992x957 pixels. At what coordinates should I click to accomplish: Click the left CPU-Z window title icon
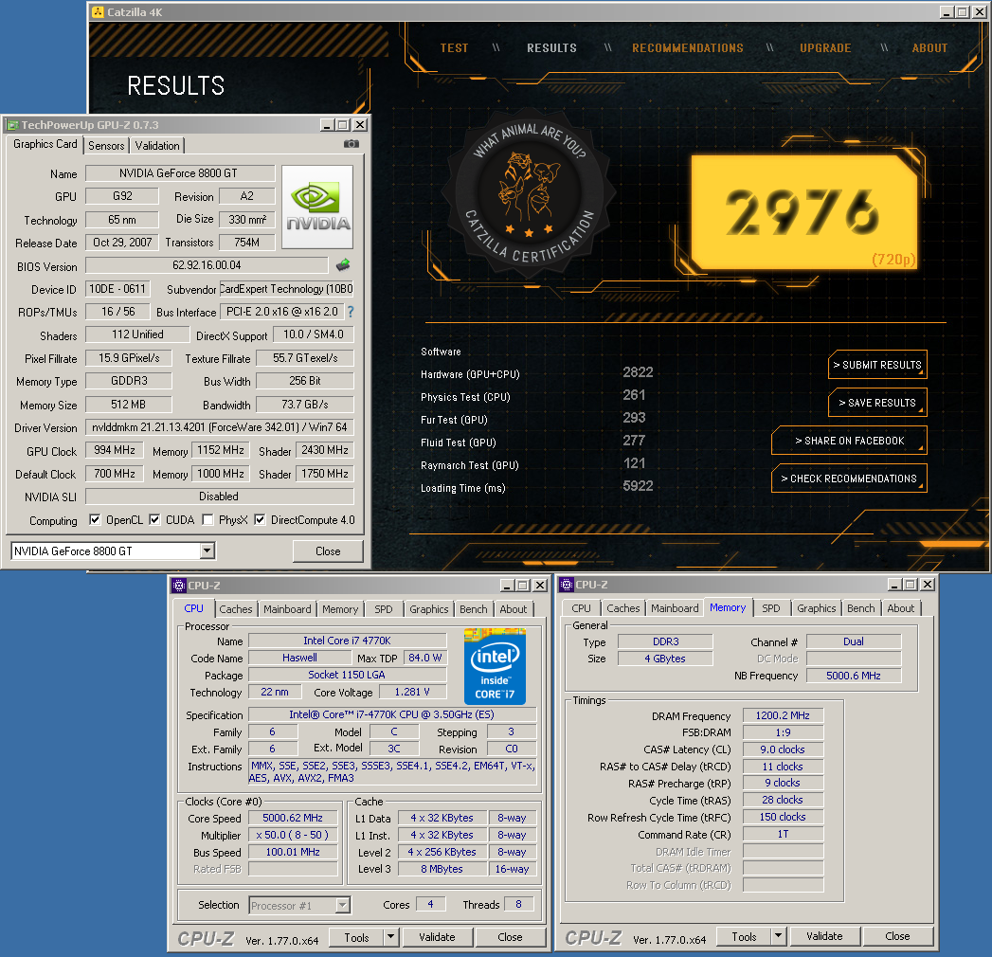coord(179,585)
